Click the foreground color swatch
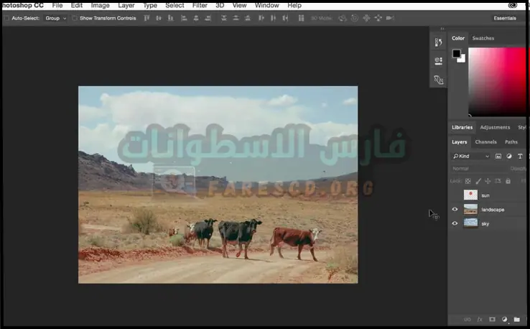Screen dimensions: 530x329 pos(456,54)
